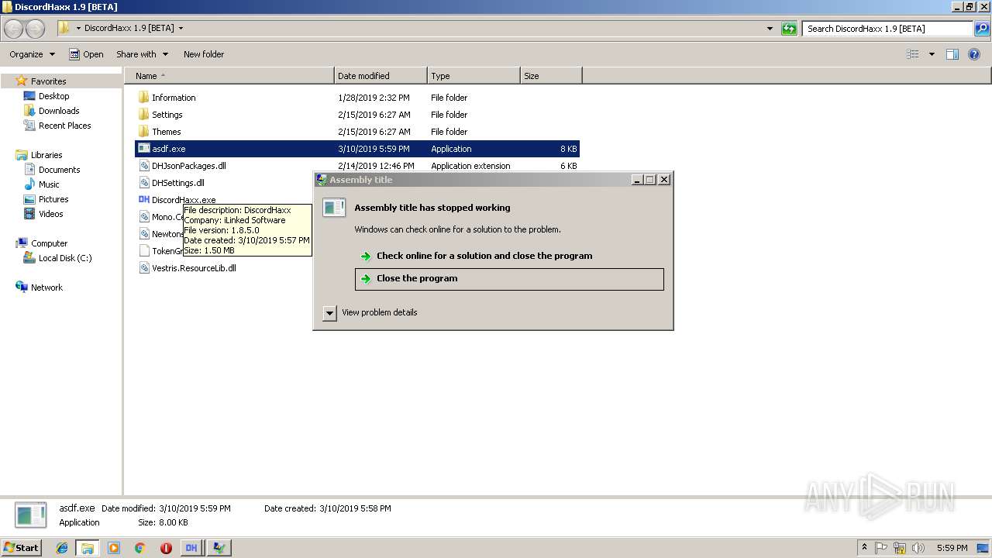The height and width of the screenshot is (558, 992).
Task: Launch Google Chrome from the taskbar
Action: [139, 548]
